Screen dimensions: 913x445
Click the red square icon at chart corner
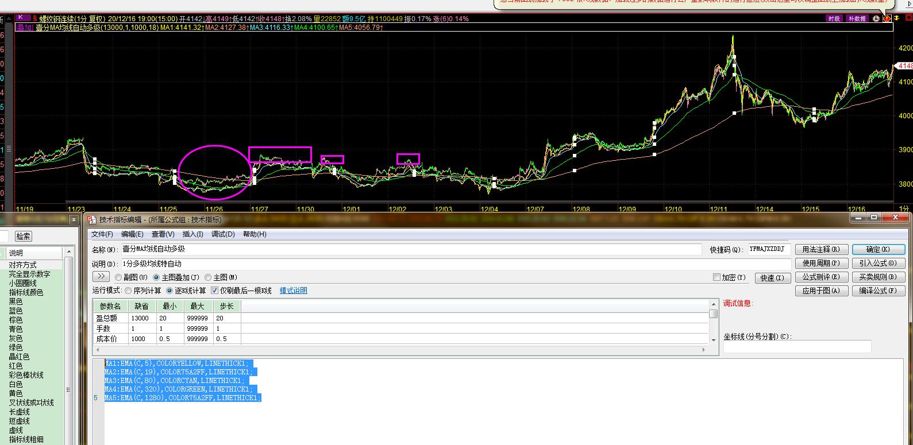point(908,18)
